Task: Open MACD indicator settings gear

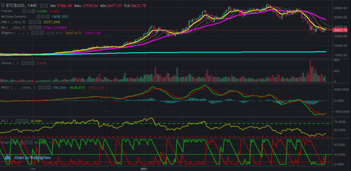Action: coord(45,87)
